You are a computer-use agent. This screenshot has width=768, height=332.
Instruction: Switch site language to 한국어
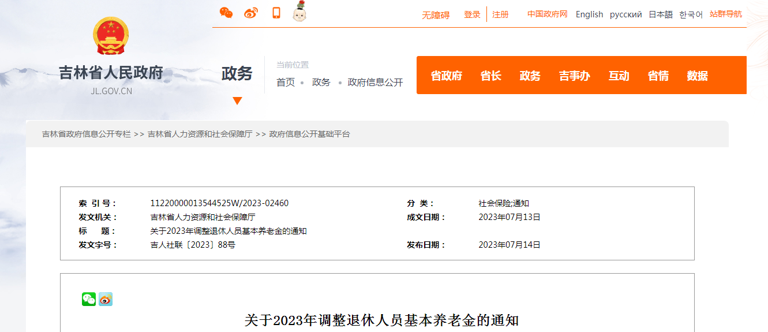point(691,14)
